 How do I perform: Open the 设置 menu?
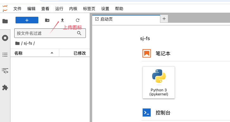[x=105, y=9]
